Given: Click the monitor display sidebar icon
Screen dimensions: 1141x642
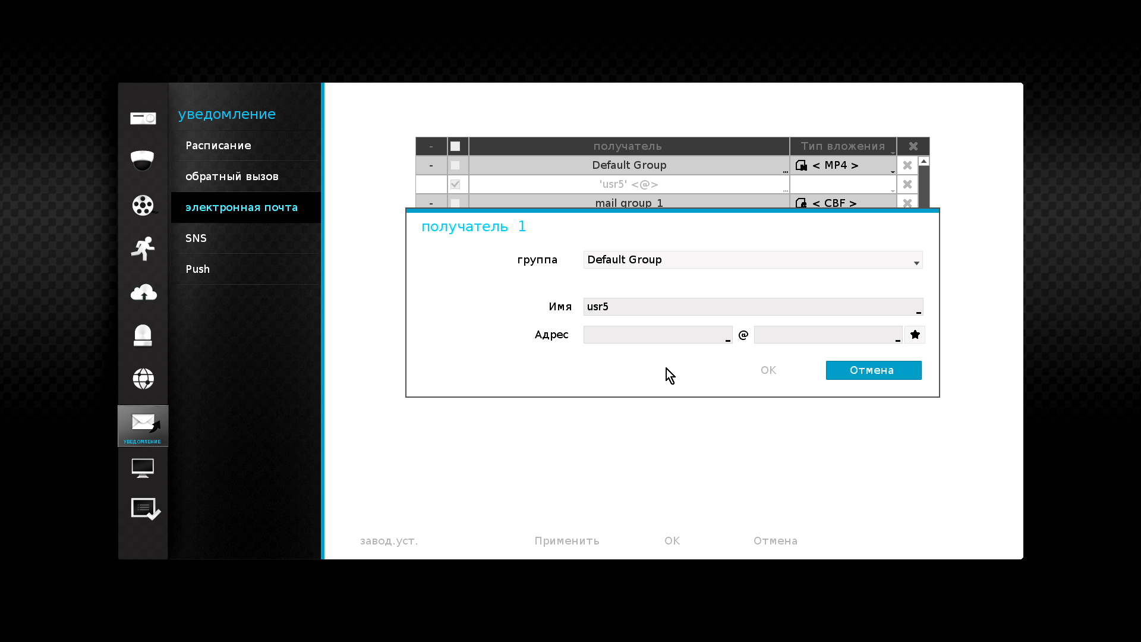Looking at the screenshot, I should click(143, 468).
